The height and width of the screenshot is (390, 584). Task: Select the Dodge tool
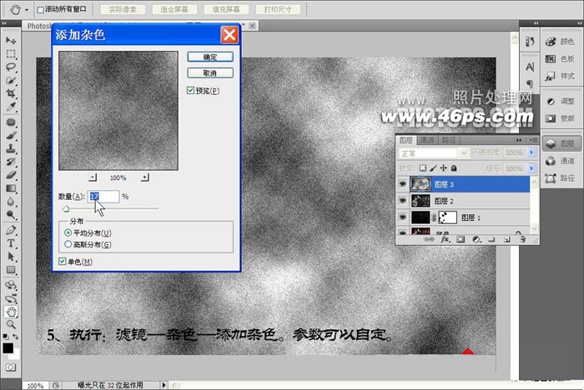click(11, 215)
